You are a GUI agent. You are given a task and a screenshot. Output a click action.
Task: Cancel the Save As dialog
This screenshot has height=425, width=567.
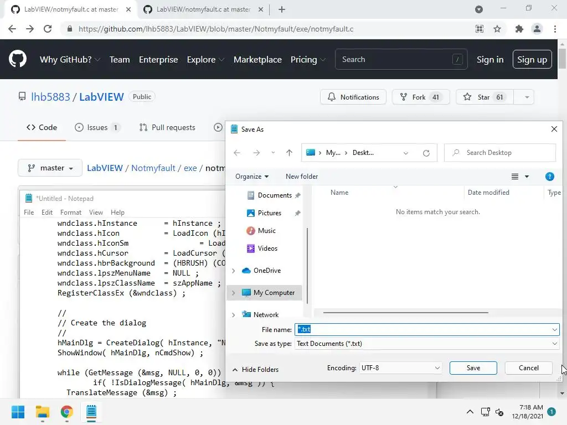point(528,368)
